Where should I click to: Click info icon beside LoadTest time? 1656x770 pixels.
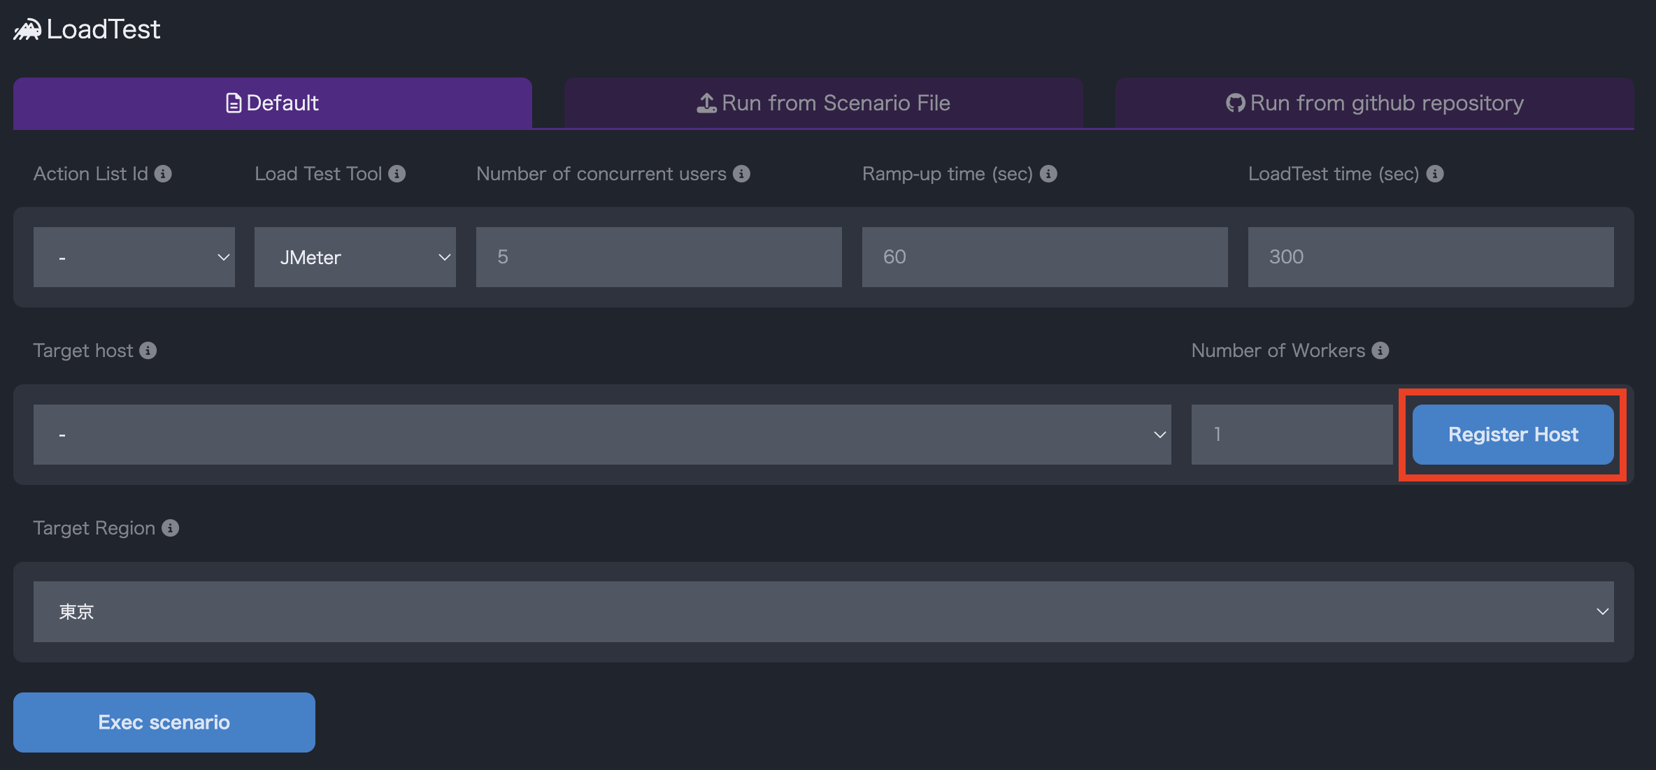pos(1435,174)
